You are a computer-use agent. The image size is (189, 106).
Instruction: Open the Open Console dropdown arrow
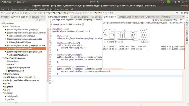point(184,20)
